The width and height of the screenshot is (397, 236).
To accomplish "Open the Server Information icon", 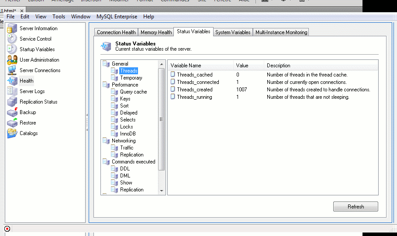I will (x=12, y=28).
